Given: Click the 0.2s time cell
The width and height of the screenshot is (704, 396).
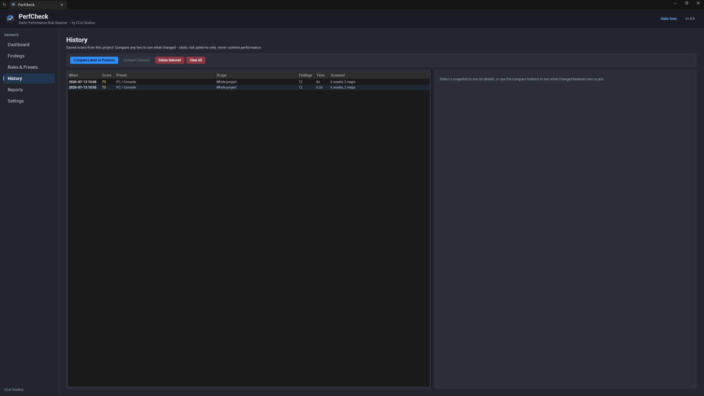Looking at the screenshot, I should point(319,88).
